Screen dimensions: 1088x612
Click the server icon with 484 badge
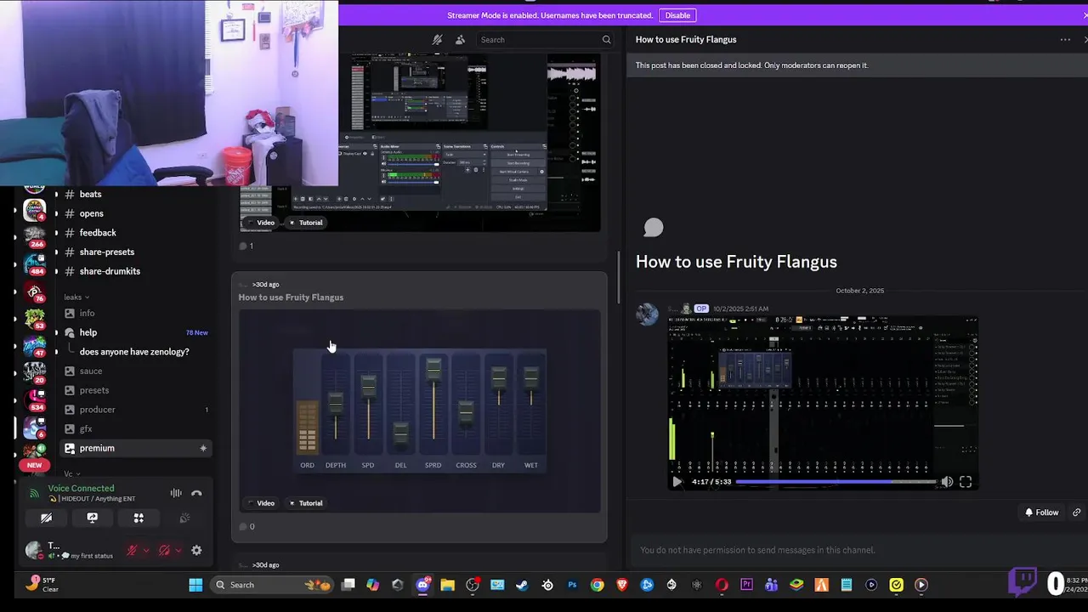coord(35,264)
